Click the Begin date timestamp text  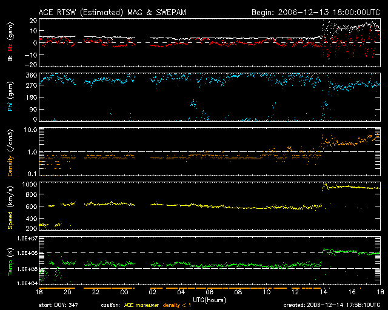click(315, 12)
